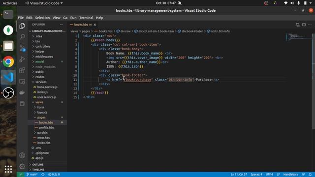Open the Selection menu
The image size is (315, 177).
click(x=42, y=18)
